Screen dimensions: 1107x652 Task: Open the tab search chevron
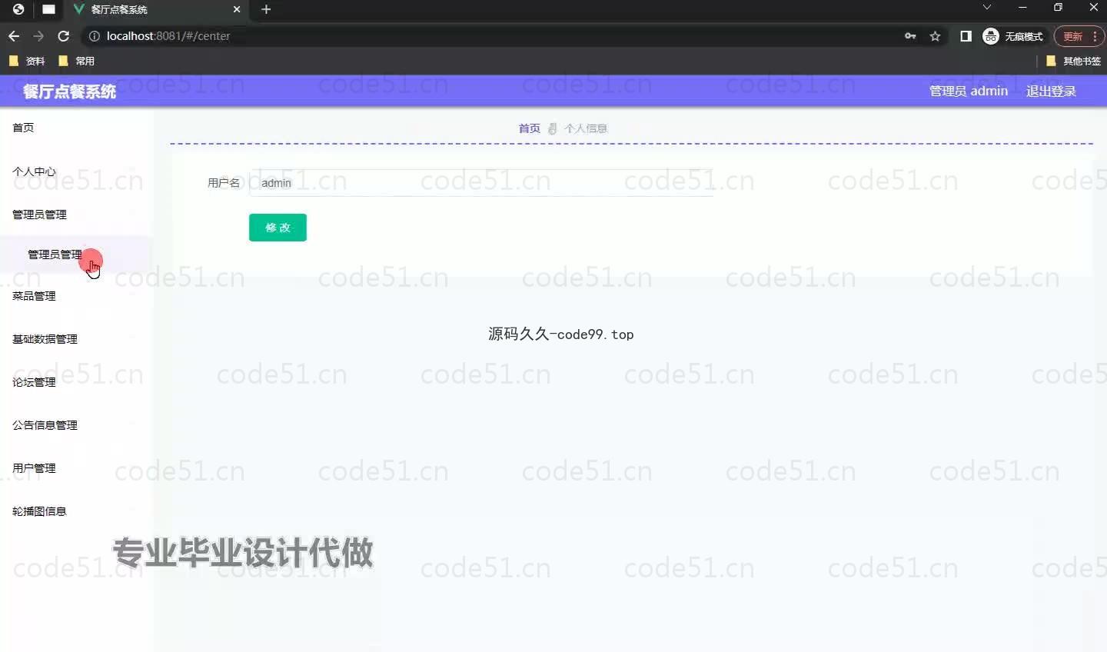987,7
